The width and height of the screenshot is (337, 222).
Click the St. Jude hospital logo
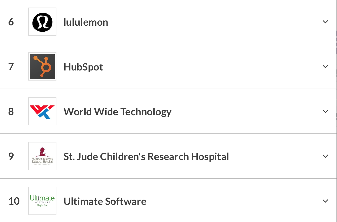click(42, 156)
